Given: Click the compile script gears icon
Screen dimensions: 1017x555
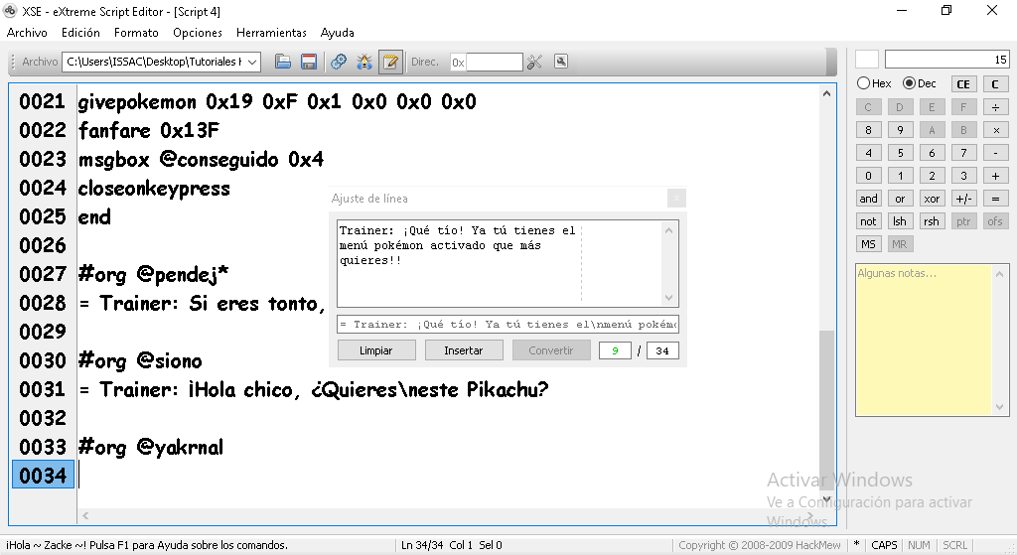Looking at the screenshot, I should point(339,62).
